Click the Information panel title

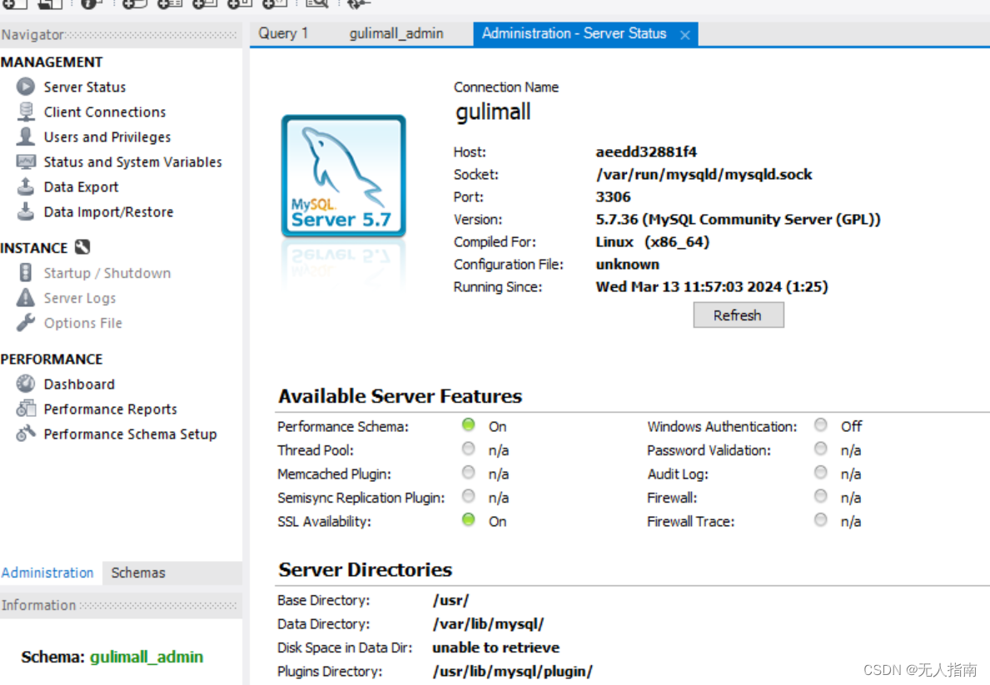coord(38,605)
